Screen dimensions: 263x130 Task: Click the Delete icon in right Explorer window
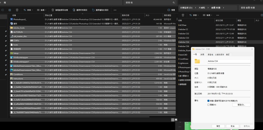pos(183,15)
